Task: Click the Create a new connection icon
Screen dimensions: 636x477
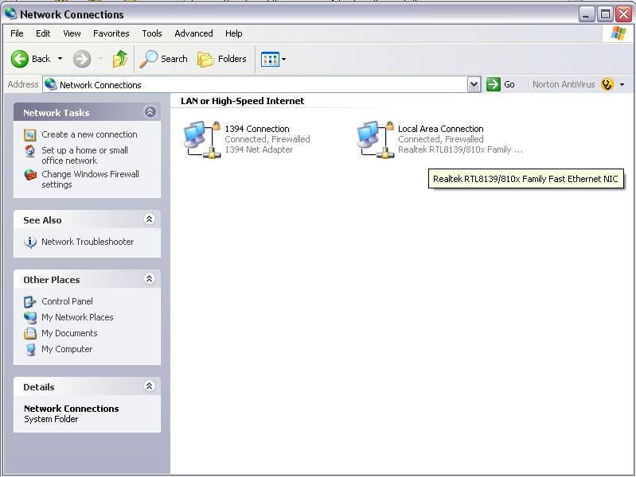Action: (30, 134)
